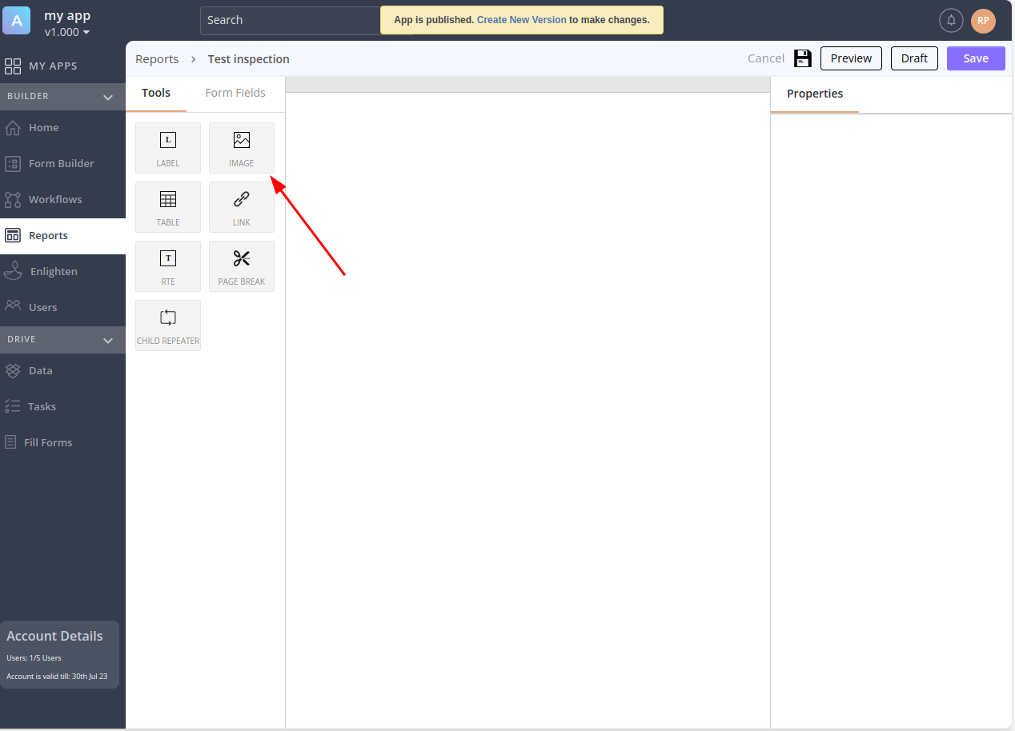Click the purple Save button
Image resolution: width=1015 pixels, height=731 pixels.
[975, 58]
